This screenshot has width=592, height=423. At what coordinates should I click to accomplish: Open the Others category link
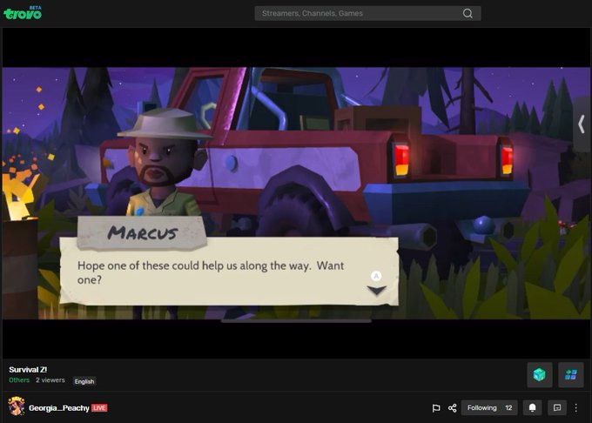pos(19,380)
